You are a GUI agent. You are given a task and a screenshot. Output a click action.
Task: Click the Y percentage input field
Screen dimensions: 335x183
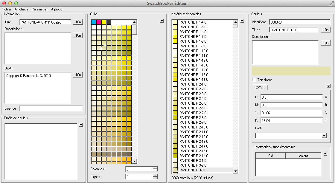(x=292, y=113)
